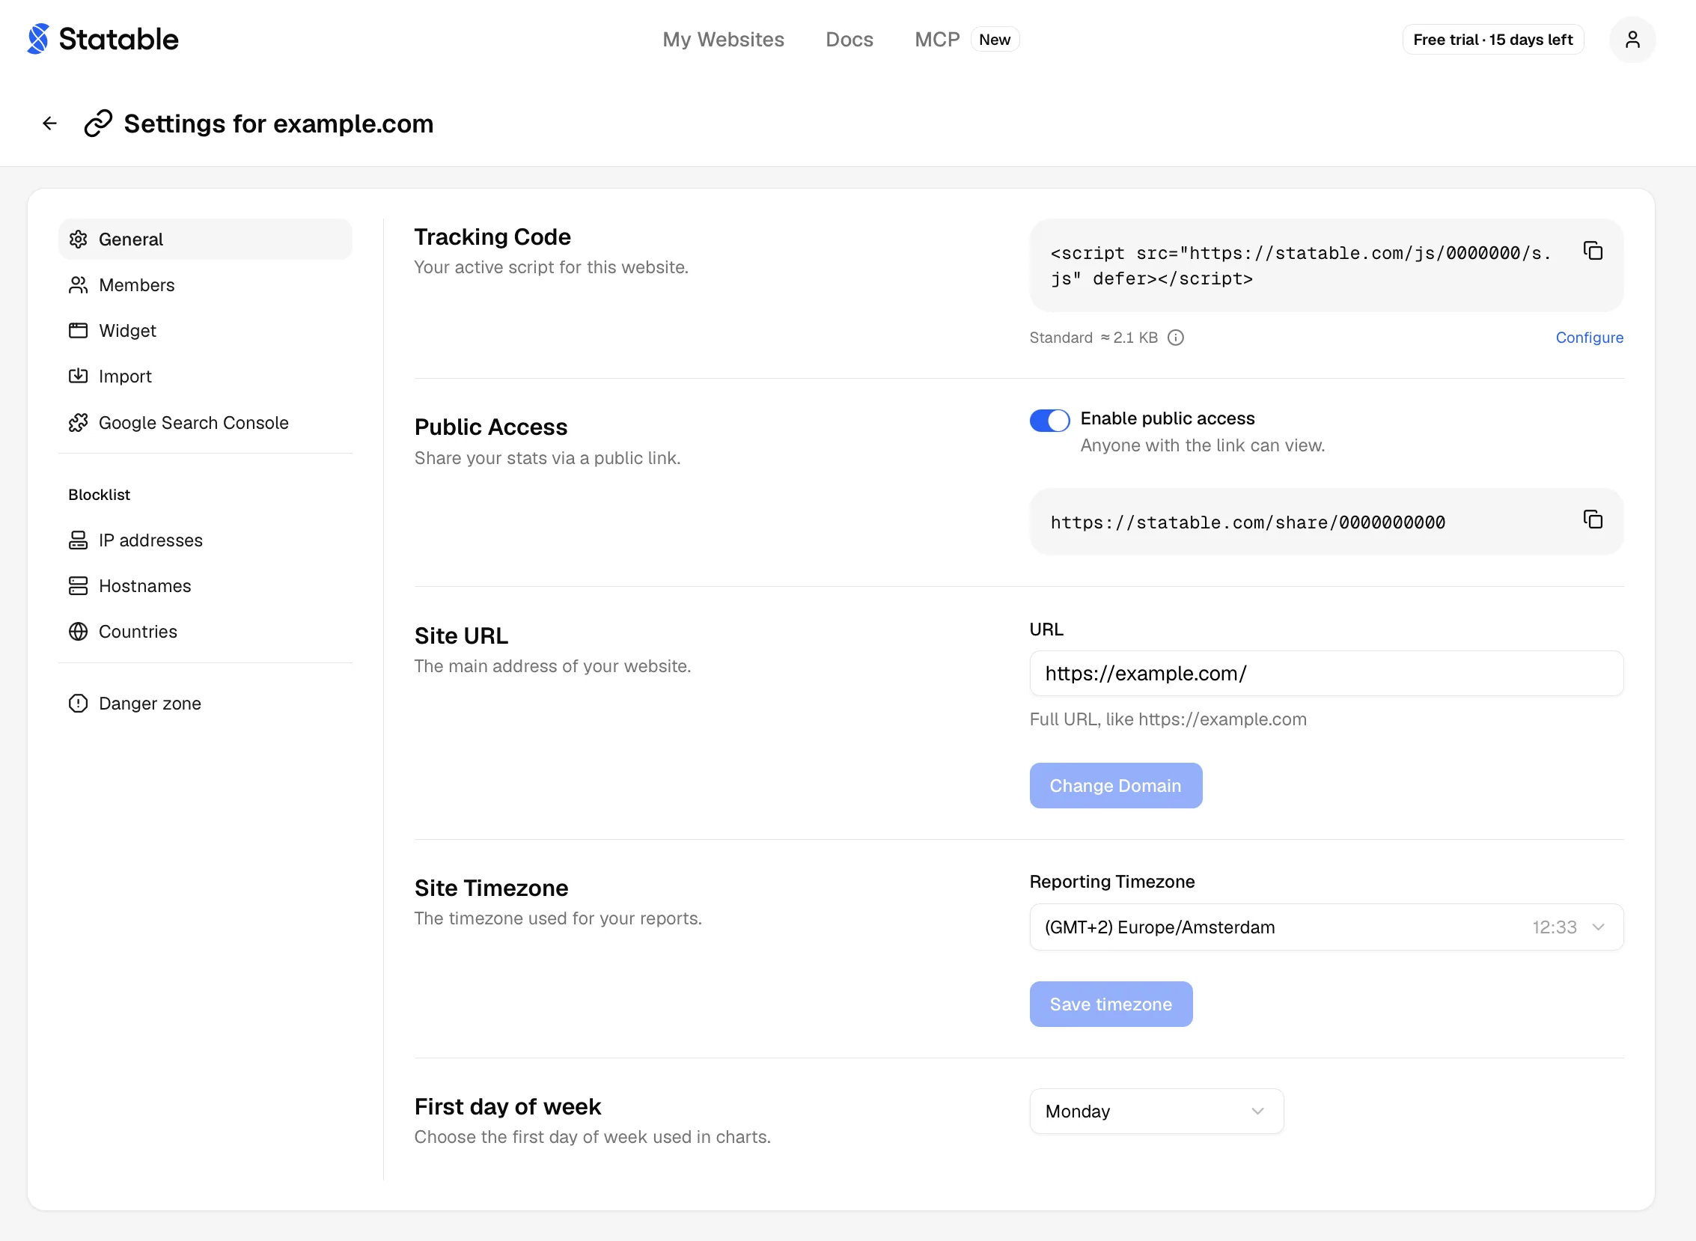
Task: Click the Hostnames icon
Action: [78, 586]
